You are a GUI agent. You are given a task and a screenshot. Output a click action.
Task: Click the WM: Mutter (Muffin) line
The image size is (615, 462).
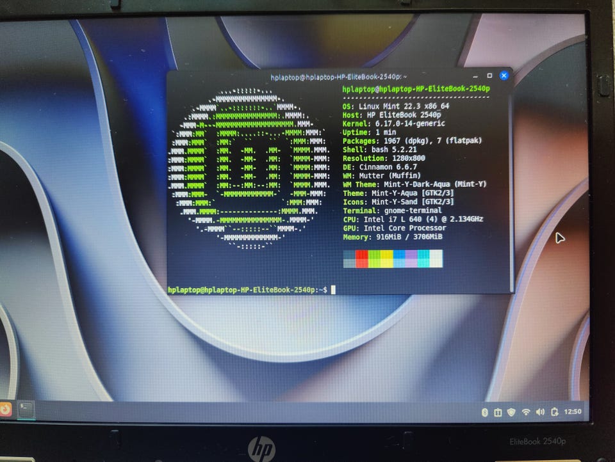382,175
